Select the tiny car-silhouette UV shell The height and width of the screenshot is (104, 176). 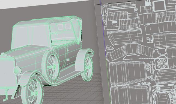[146, 84]
